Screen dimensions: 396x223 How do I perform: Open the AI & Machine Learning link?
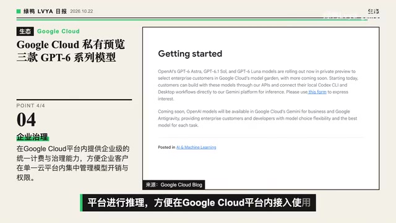(196, 147)
